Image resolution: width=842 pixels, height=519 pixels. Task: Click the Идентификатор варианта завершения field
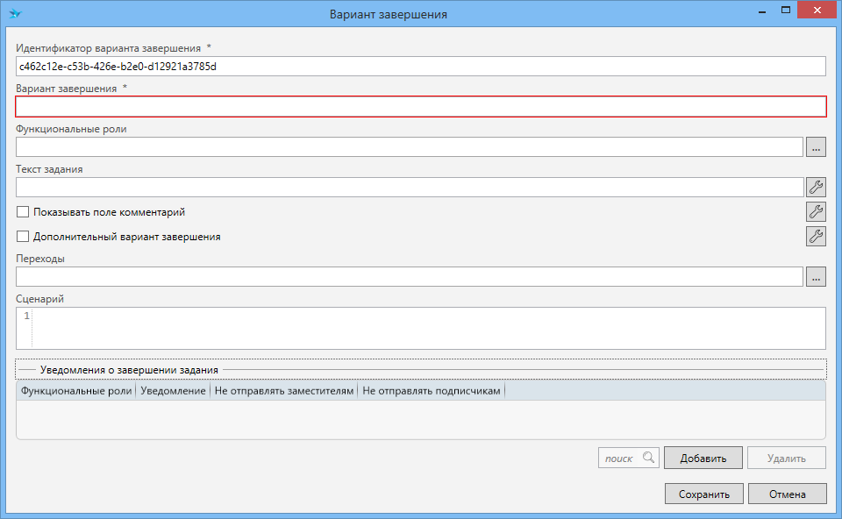pyautogui.click(x=420, y=67)
